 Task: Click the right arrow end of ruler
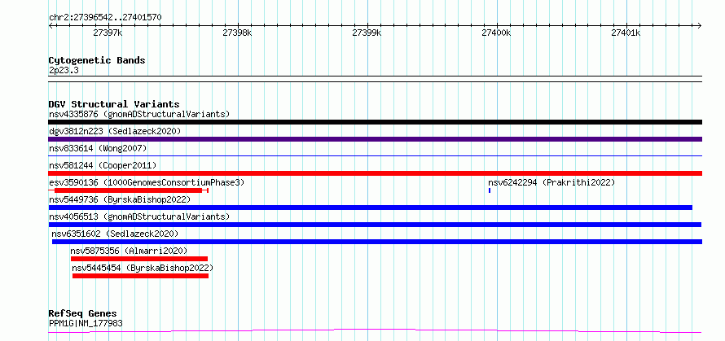coord(700,25)
